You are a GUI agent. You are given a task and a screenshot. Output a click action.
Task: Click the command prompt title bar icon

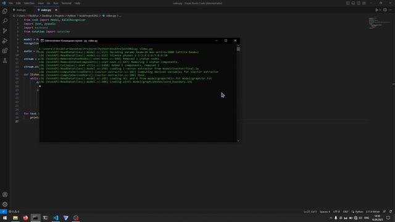click(x=43, y=41)
